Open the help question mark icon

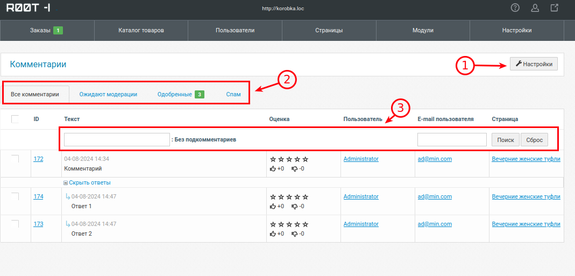pos(515,8)
